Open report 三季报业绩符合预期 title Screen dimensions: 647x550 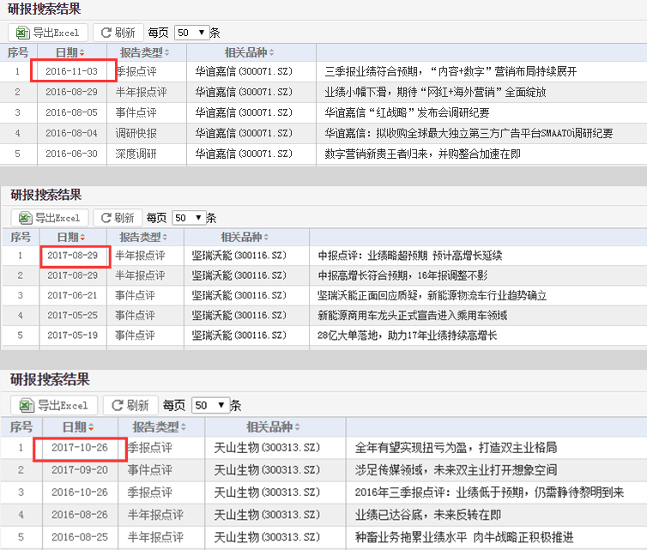450,71
